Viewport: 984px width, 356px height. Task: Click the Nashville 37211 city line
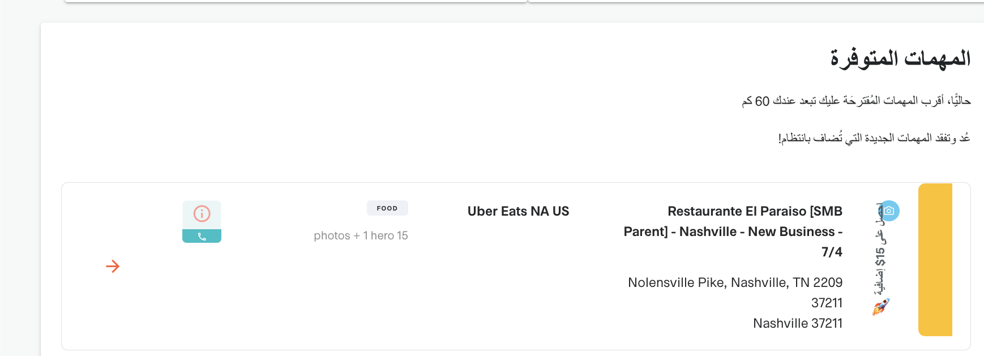pyautogui.click(x=798, y=323)
